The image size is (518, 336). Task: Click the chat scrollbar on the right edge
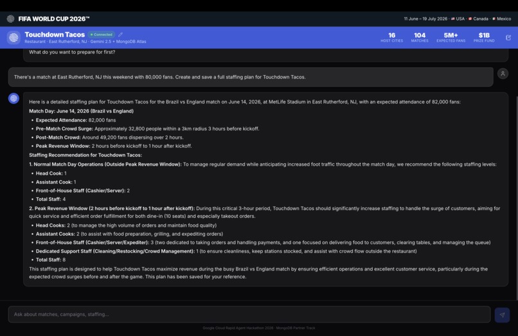pyautogui.click(x=517, y=199)
